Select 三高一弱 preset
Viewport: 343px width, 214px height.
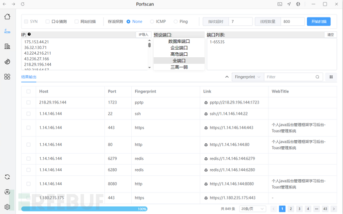[179, 67]
